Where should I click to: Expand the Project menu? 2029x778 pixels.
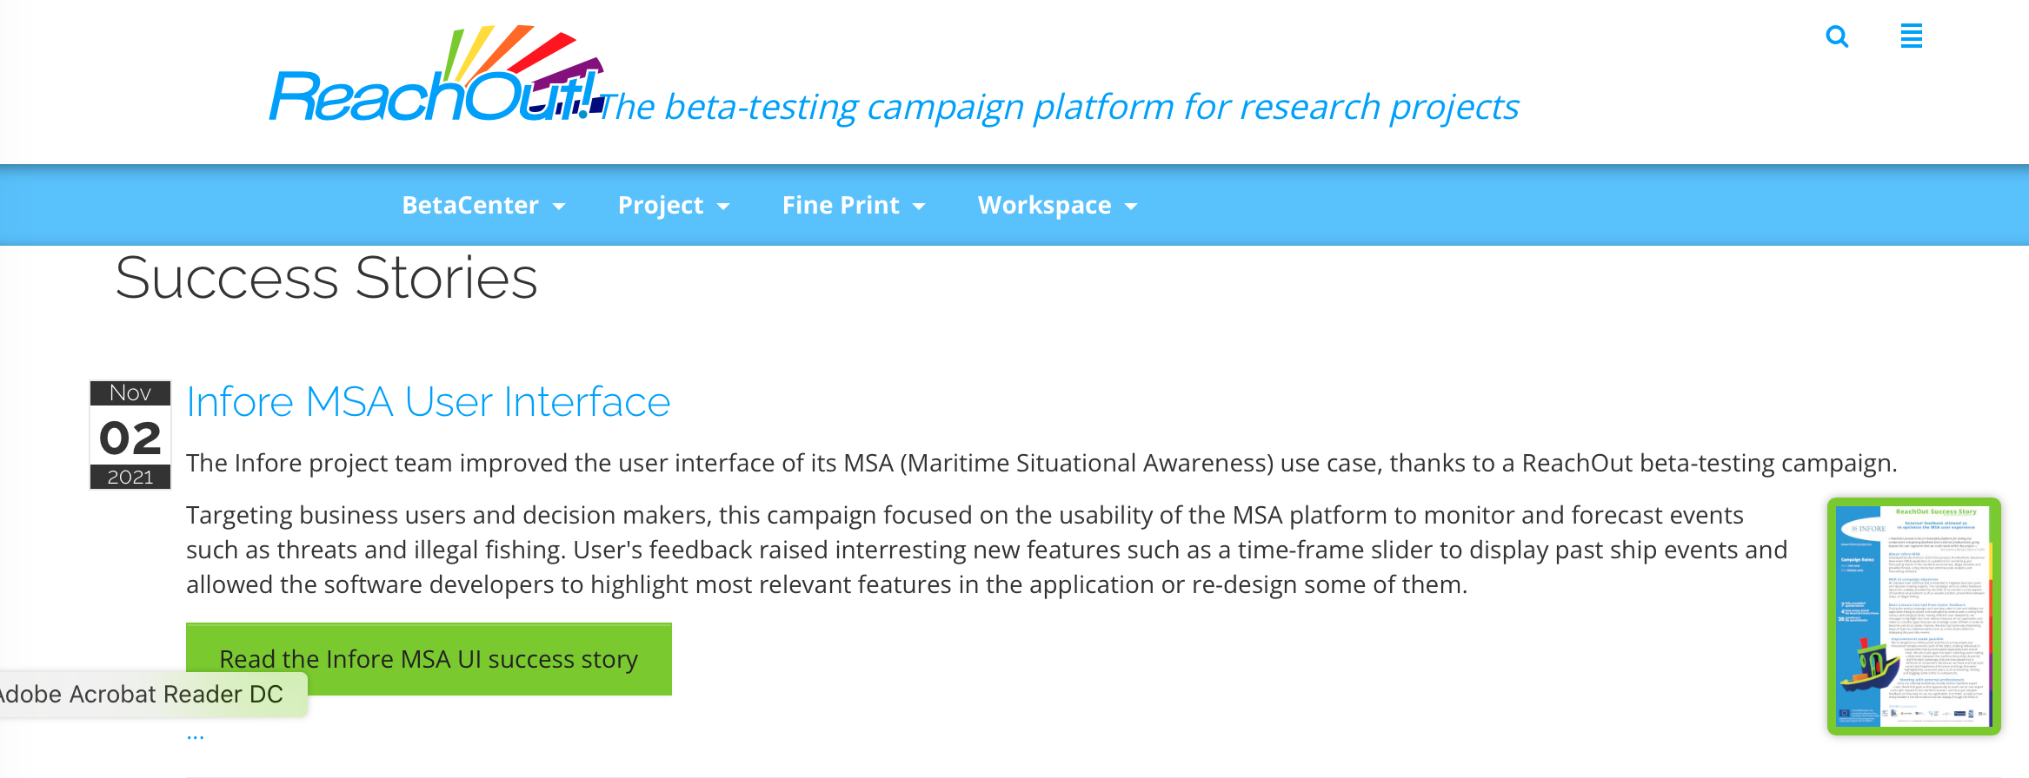[x=674, y=205]
